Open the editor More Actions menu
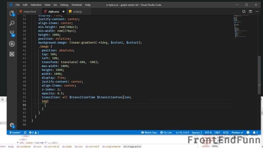The width and height of the screenshot is (263, 148). [257, 12]
